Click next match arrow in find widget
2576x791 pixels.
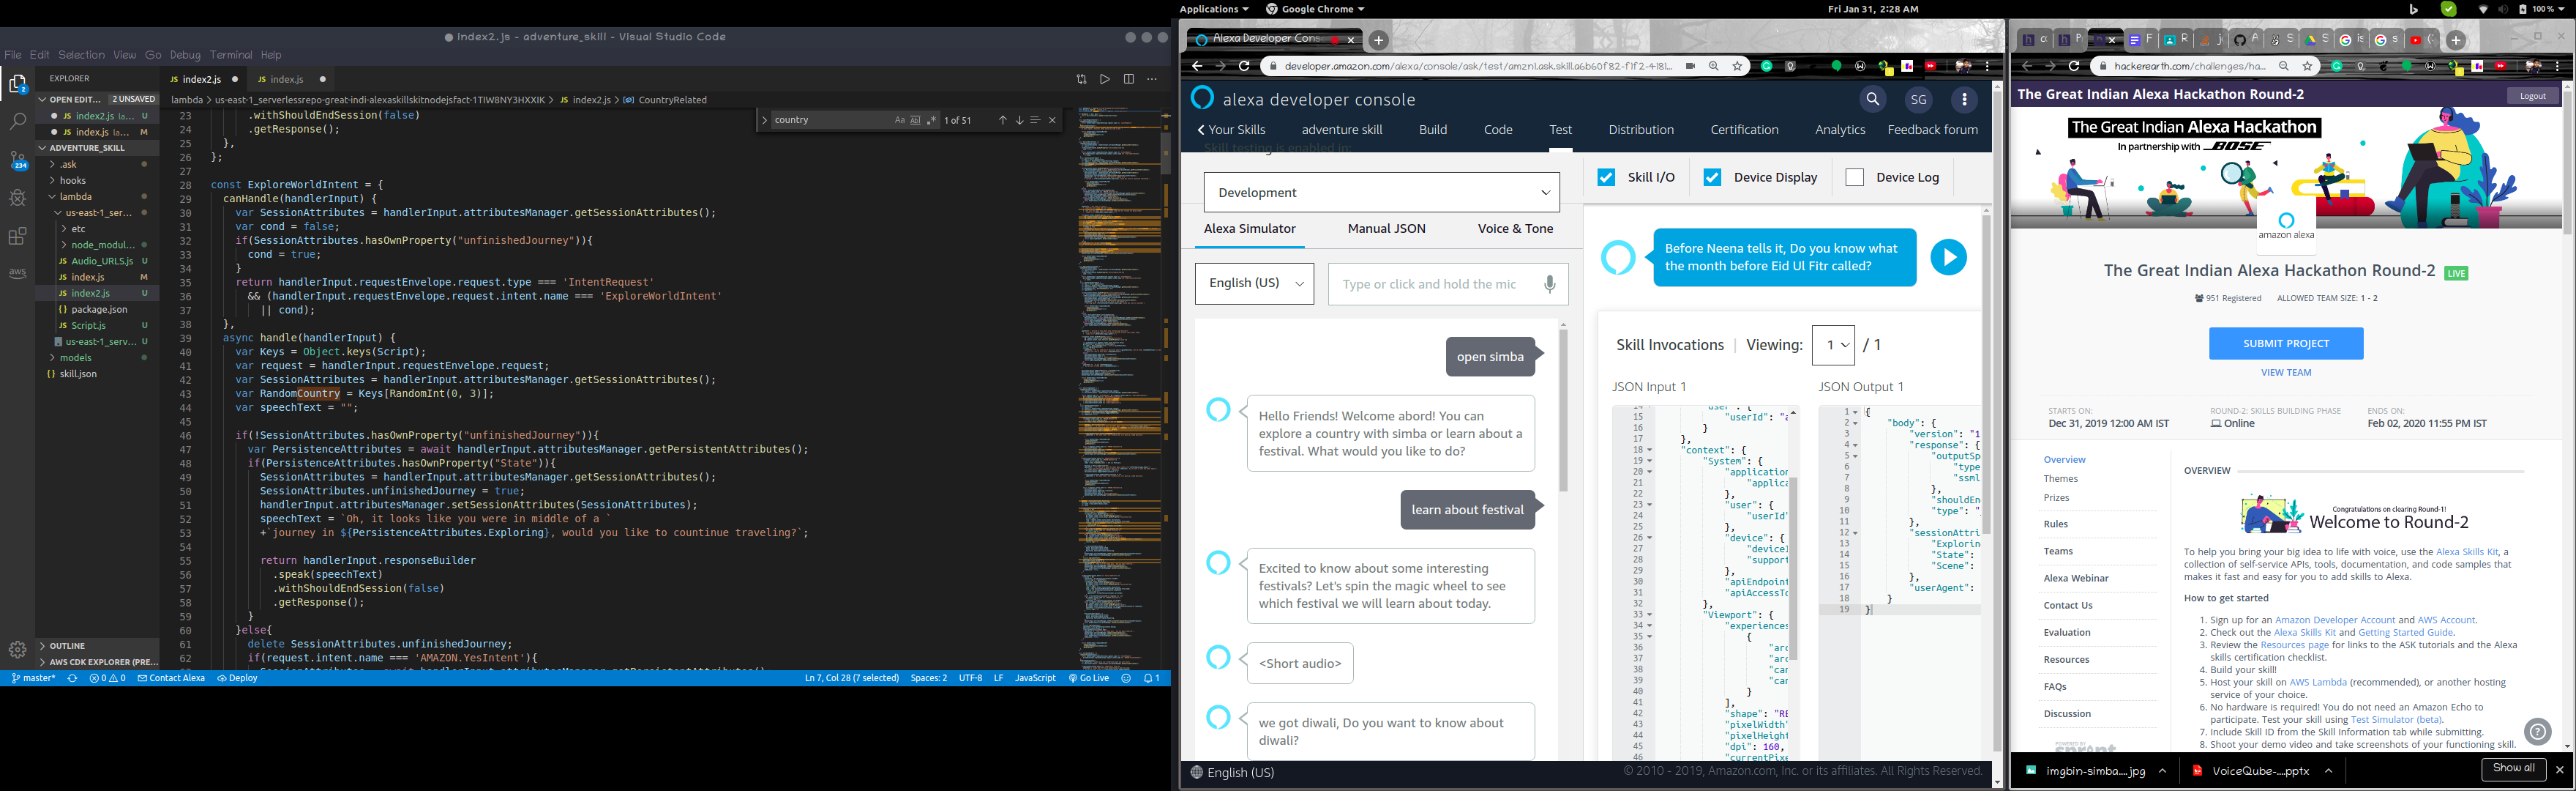1019,120
